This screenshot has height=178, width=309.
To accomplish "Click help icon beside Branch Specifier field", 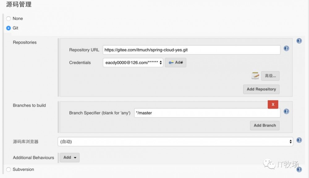I will click(286, 112).
